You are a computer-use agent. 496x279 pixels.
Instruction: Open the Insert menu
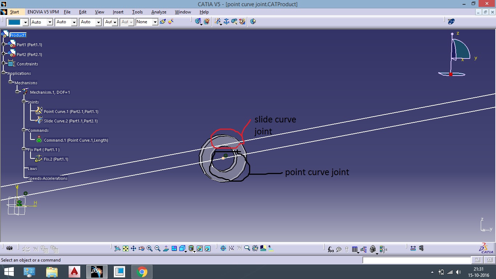[x=118, y=12]
